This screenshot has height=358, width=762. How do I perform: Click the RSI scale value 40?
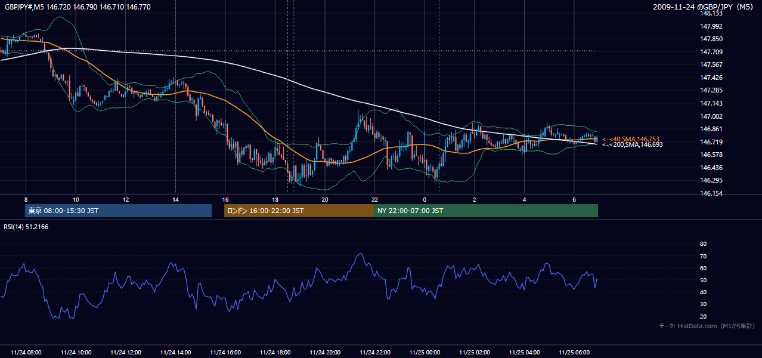point(703,292)
